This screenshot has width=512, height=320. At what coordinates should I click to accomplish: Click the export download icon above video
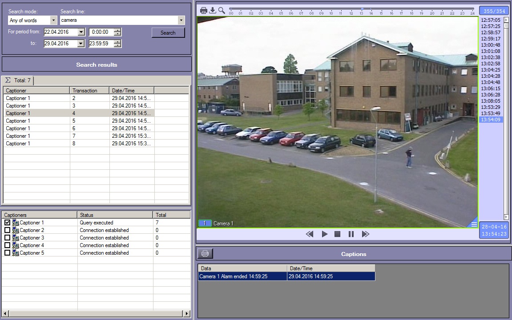point(213,10)
